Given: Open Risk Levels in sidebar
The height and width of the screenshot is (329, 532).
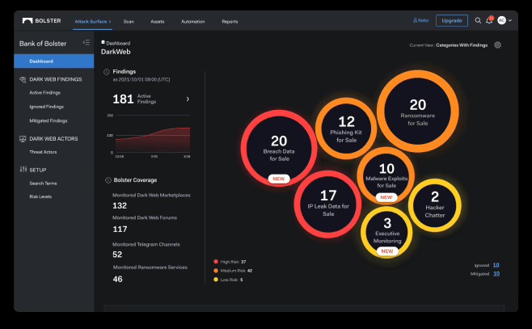Looking at the screenshot, I should click(40, 196).
